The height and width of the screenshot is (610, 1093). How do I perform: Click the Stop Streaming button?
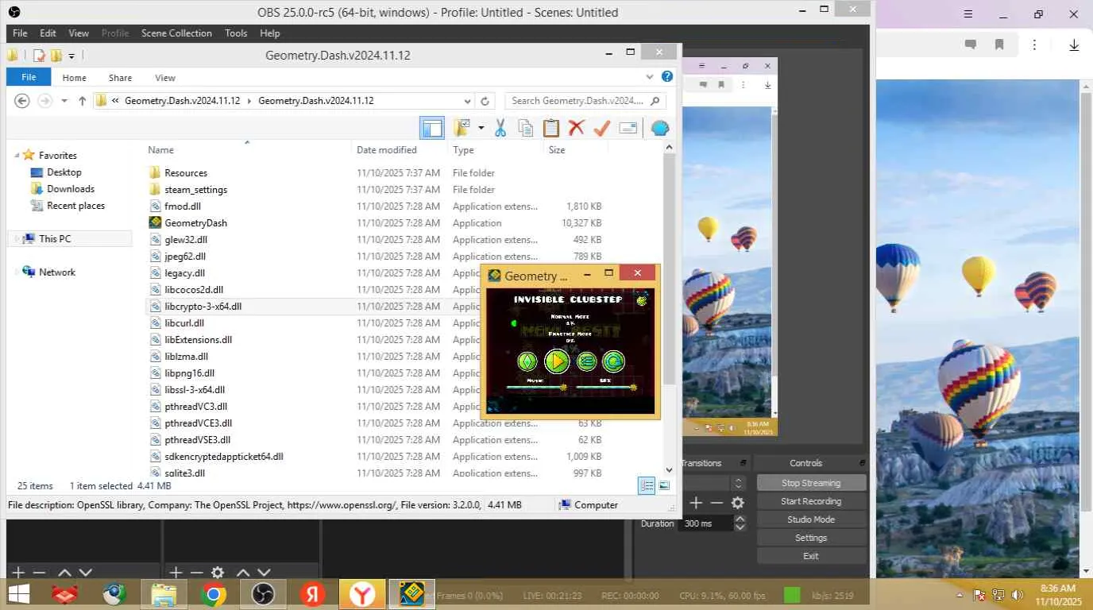pos(810,483)
